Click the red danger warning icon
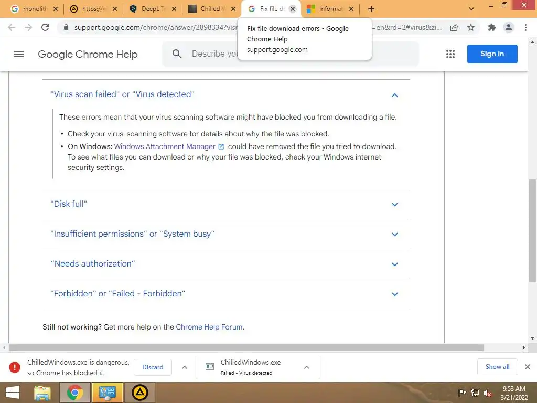The width and height of the screenshot is (537, 403). [x=14, y=367]
